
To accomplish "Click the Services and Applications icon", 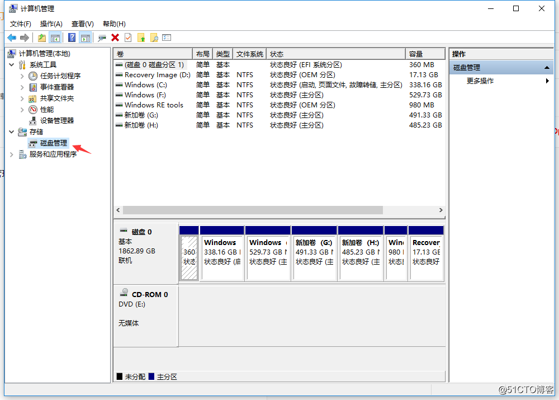I will coord(22,154).
